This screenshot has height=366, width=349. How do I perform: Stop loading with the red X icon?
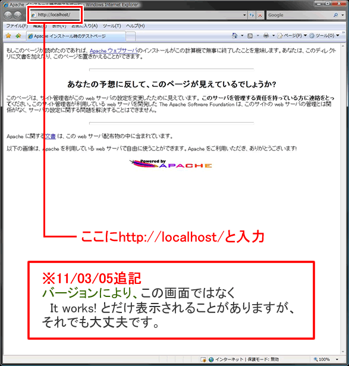coord(260,15)
